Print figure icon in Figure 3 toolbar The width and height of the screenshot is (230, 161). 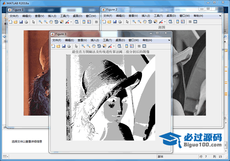point(69,46)
